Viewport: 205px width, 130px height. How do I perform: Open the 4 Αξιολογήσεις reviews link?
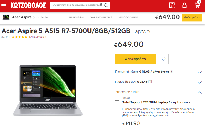point(37,37)
